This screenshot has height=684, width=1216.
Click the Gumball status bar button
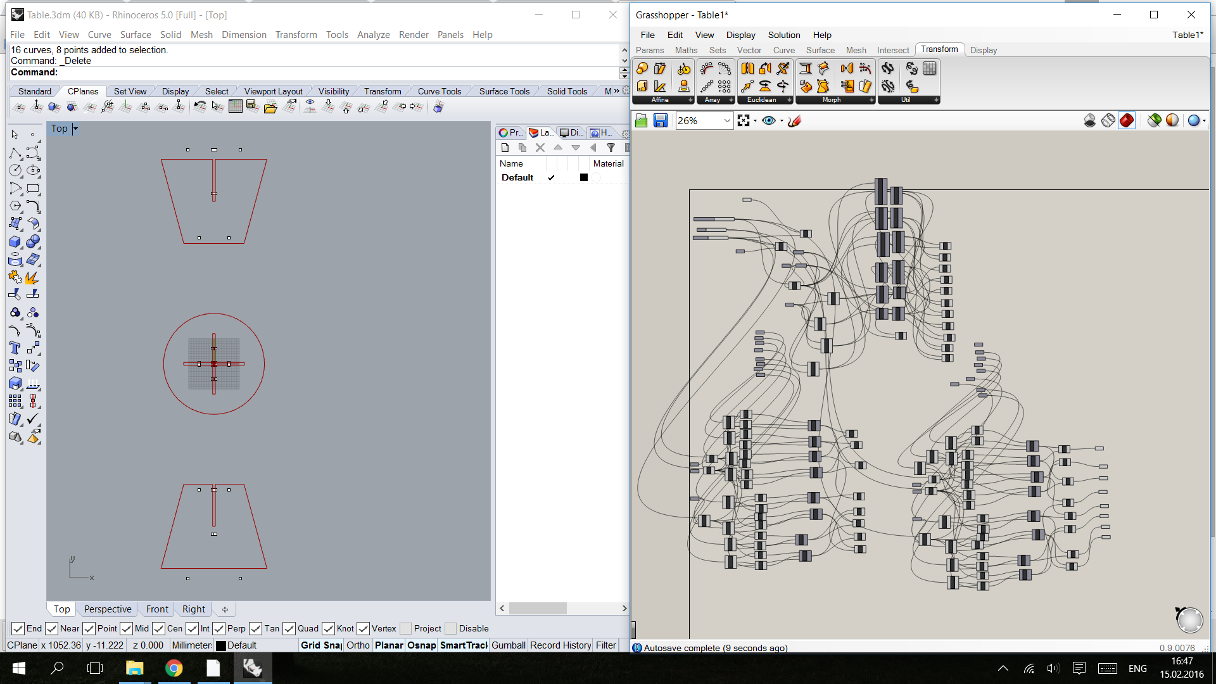(x=508, y=645)
